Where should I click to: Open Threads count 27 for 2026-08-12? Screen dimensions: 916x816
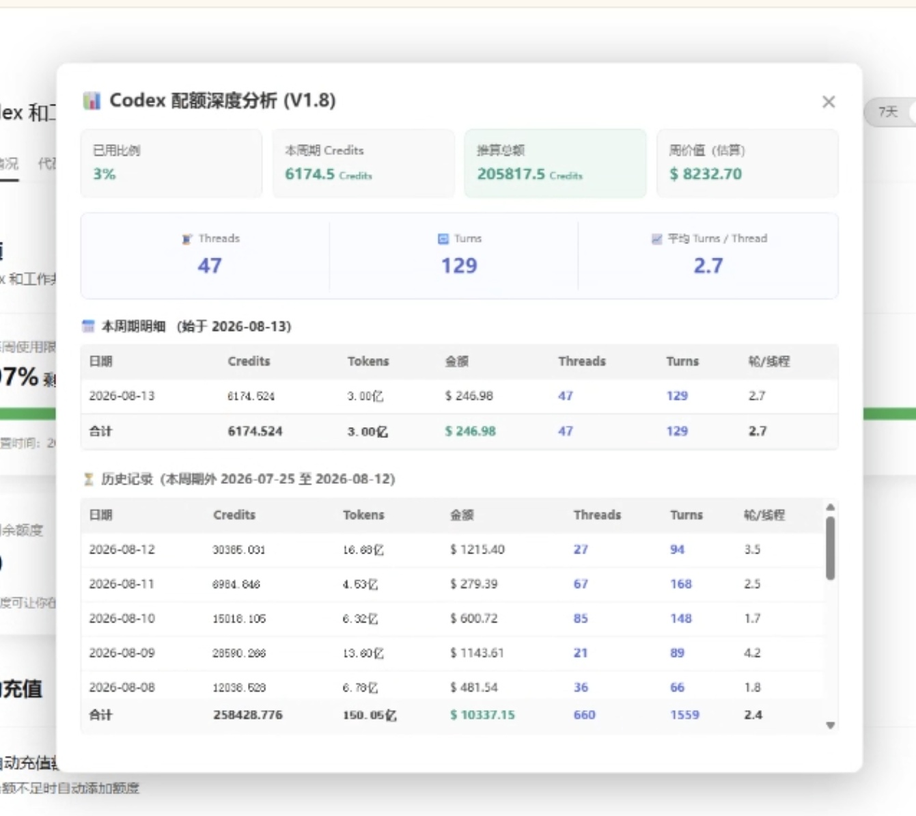(581, 549)
